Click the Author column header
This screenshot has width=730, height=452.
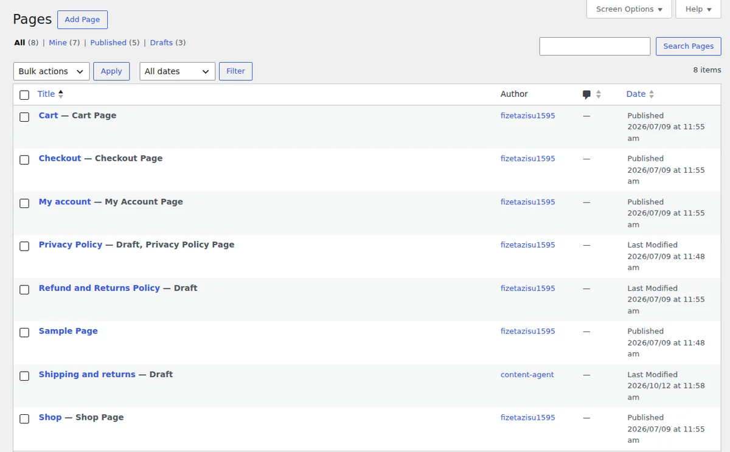pyautogui.click(x=514, y=94)
